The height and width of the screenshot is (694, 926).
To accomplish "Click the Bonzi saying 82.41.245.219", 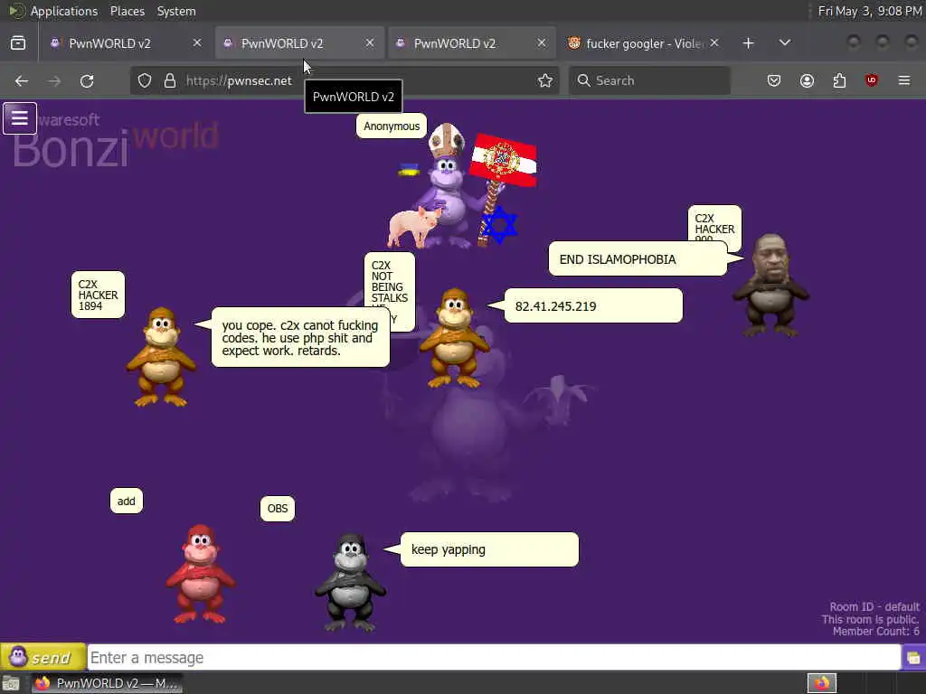I will coord(454,338).
